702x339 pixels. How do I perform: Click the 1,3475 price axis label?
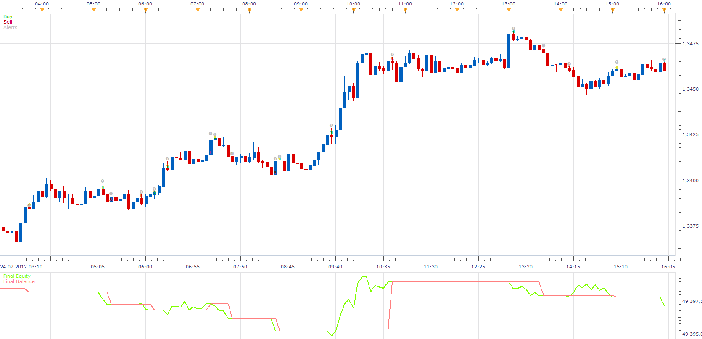point(690,44)
